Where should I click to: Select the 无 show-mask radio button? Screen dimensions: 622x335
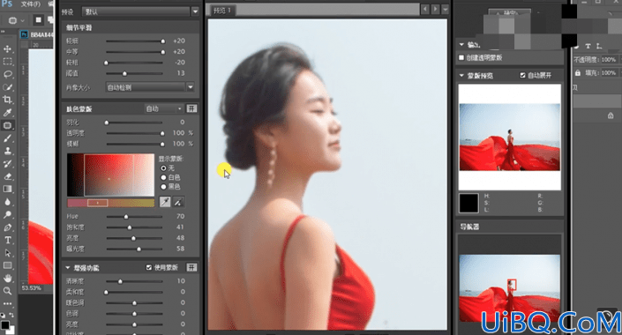163,167
